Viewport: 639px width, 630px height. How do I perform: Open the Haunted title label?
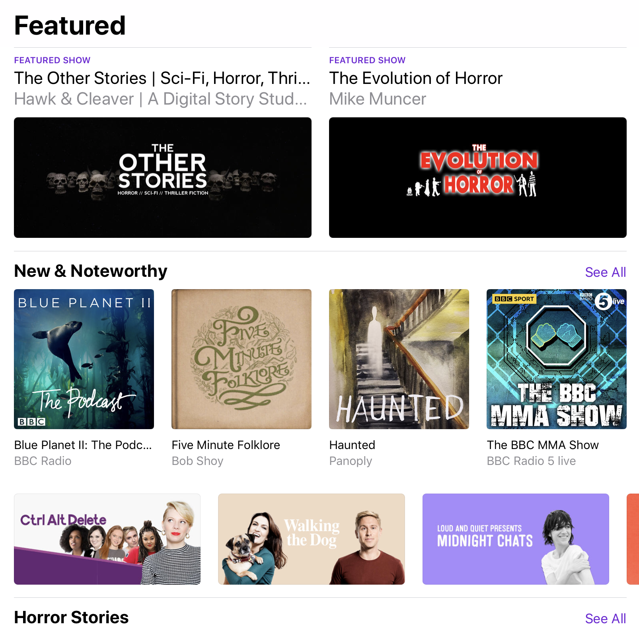tap(352, 445)
